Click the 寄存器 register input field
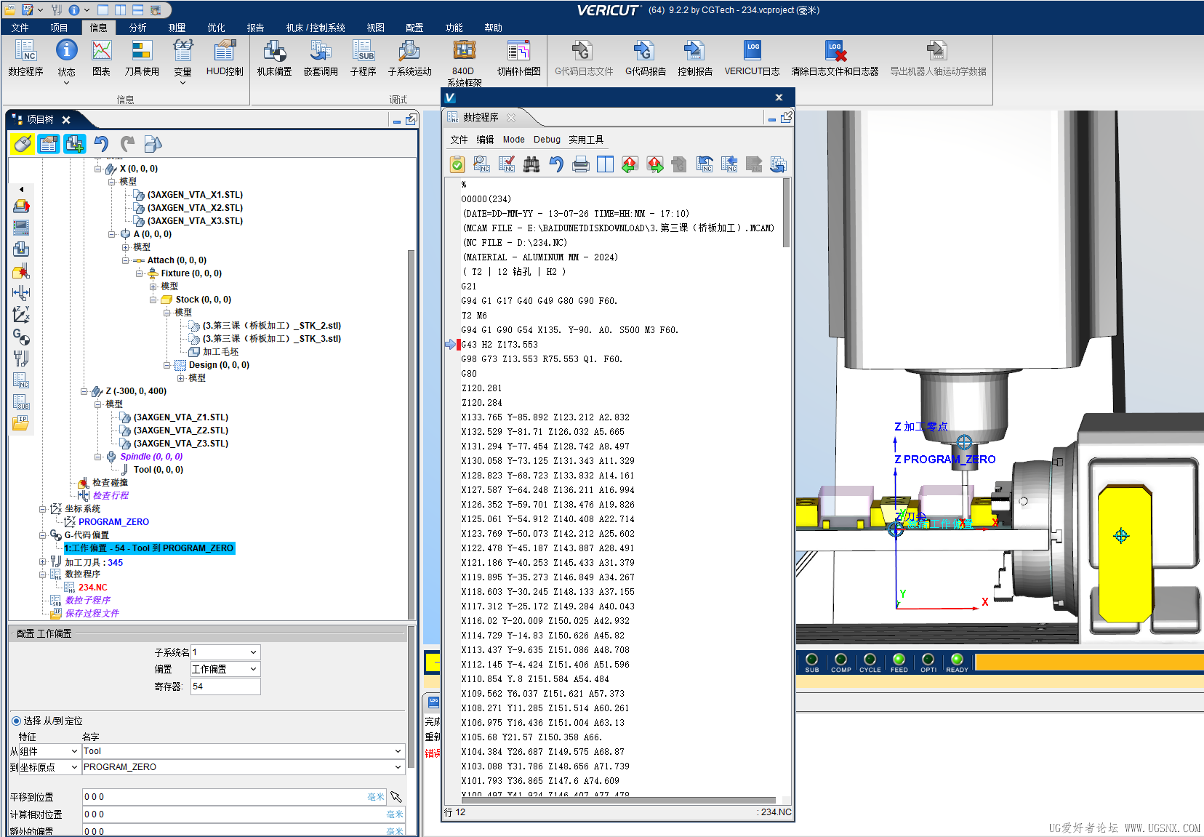This screenshot has height=837, width=1204. click(225, 686)
